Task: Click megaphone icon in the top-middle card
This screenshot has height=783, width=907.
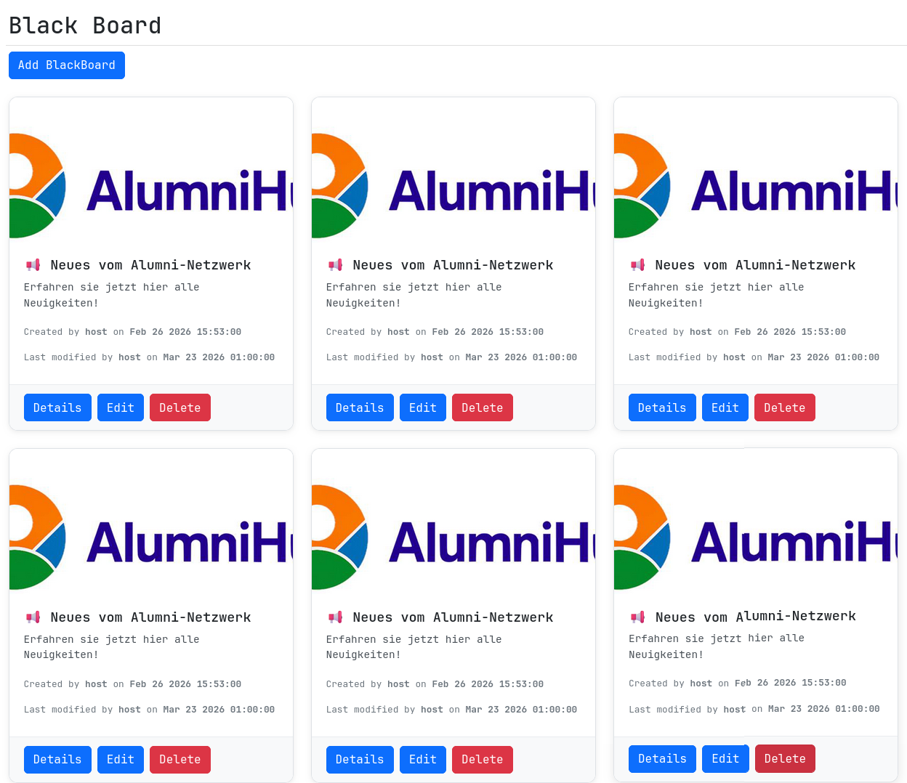Action: point(335,265)
